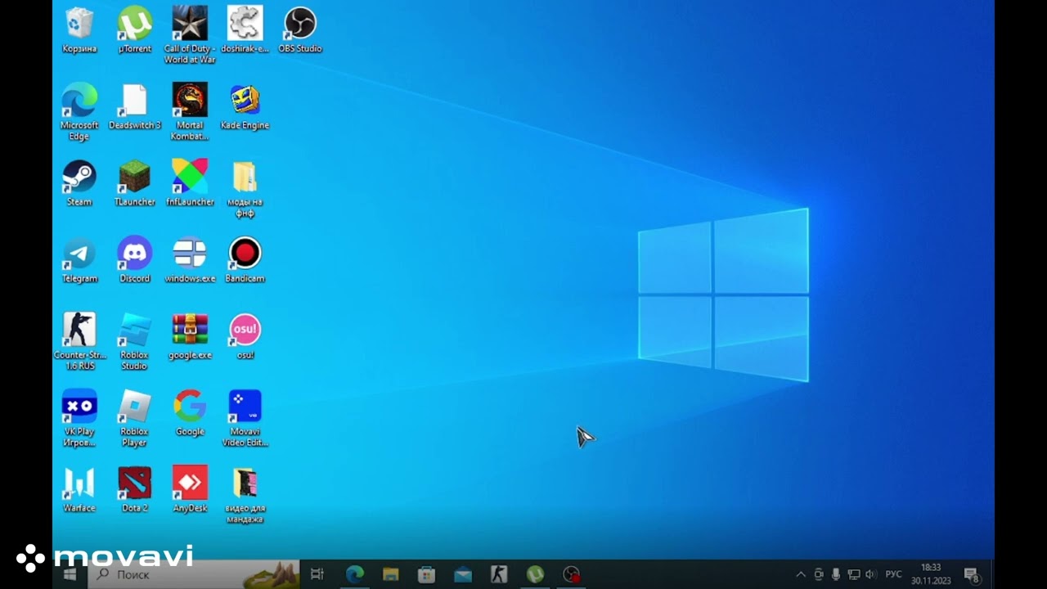This screenshot has height=589, width=1047.
Task: Launch Roblox Studio from the desktop
Action: tap(135, 341)
